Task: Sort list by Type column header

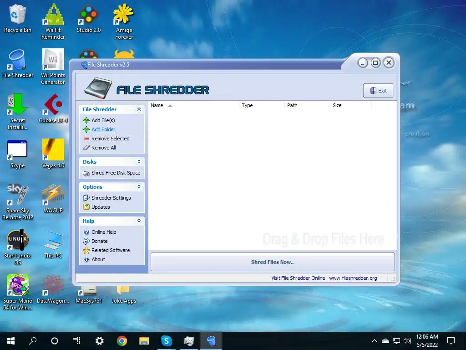Action: pos(262,105)
